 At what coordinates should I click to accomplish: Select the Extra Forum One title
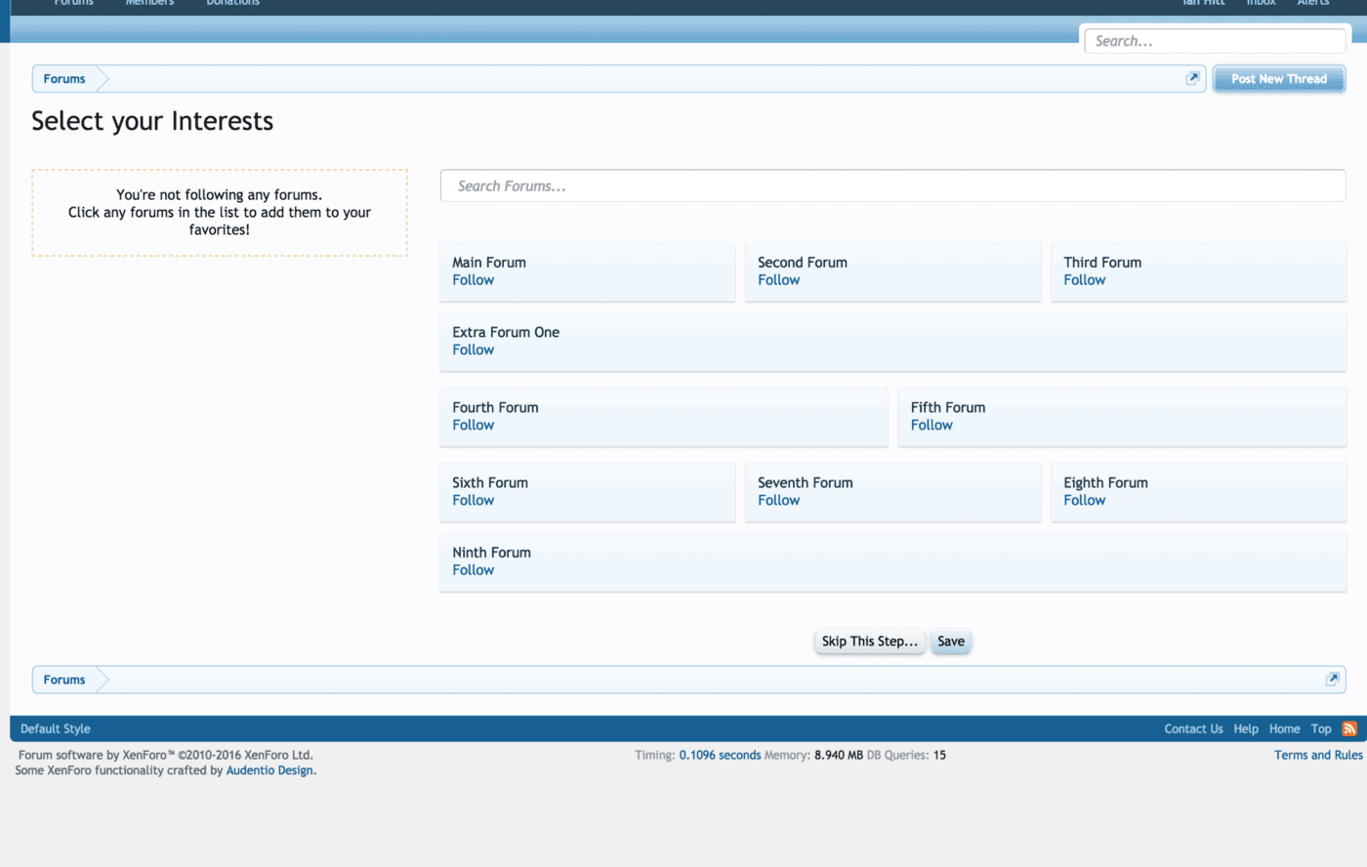coord(506,332)
